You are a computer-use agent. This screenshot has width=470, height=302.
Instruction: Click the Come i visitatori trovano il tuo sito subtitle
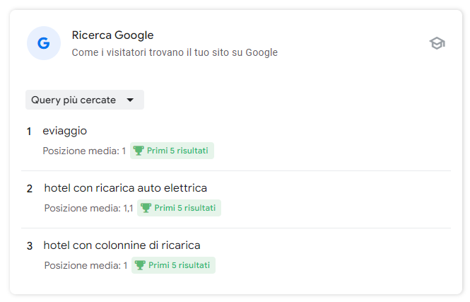pyautogui.click(x=175, y=52)
